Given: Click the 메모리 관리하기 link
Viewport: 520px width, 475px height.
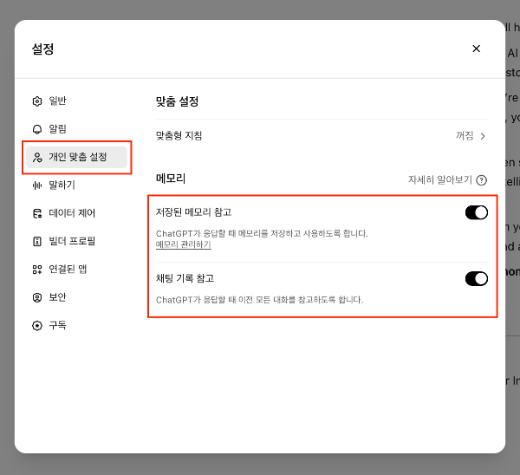Looking at the screenshot, I should tap(184, 244).
